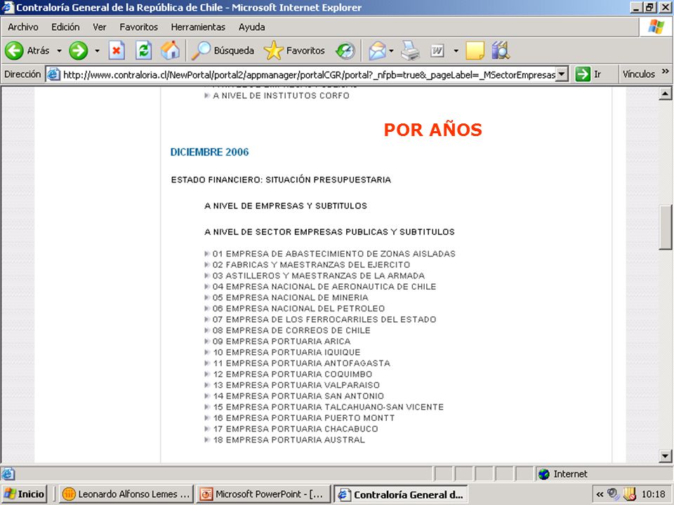The height and width of the screenshot is (505, 674).
Task: Open 06 EMPRESA NACIONAL DEL PETROLEO link
Action: coord(298,309)
